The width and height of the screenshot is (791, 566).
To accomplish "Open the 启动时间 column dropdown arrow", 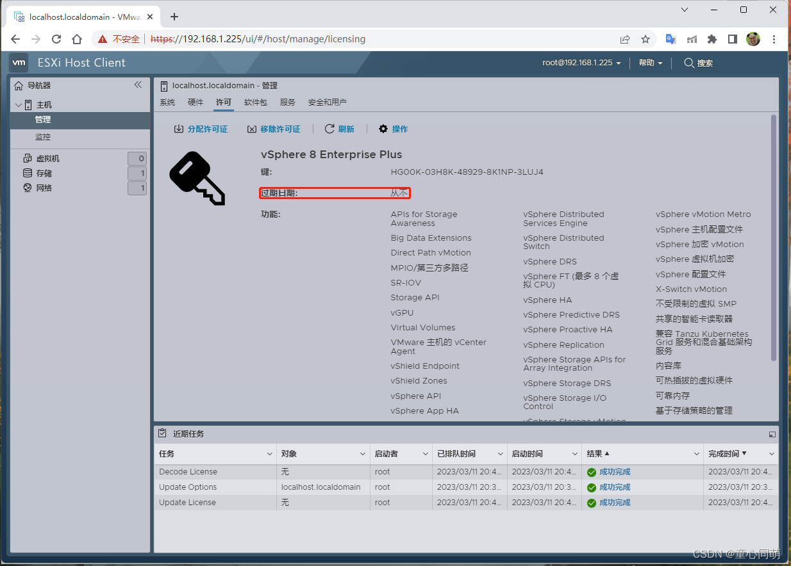I will coord(574,454).
